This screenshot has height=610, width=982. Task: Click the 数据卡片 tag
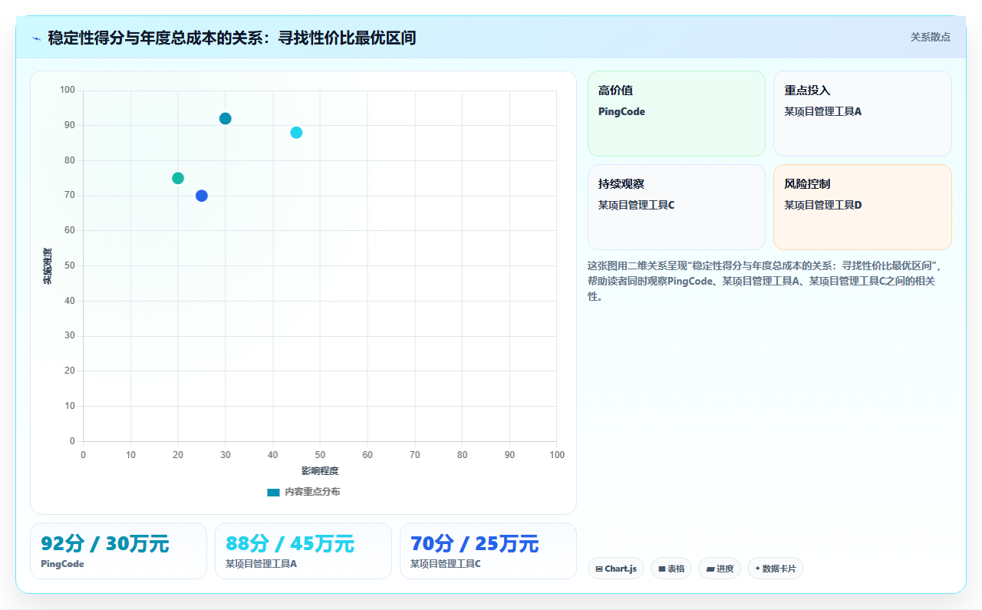pos(776,569)
